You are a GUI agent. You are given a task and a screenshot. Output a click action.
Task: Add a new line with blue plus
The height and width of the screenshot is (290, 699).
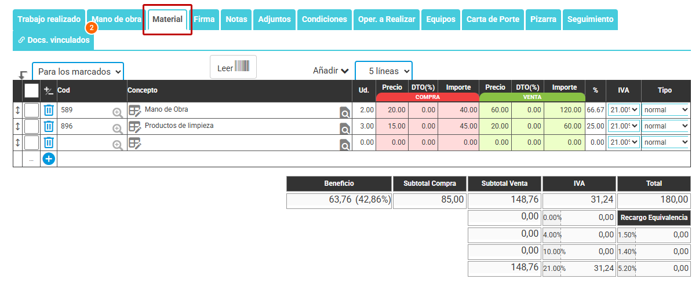point(49,159)
